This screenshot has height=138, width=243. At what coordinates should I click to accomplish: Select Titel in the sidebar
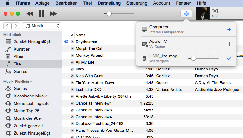click(x=31, y=64)
